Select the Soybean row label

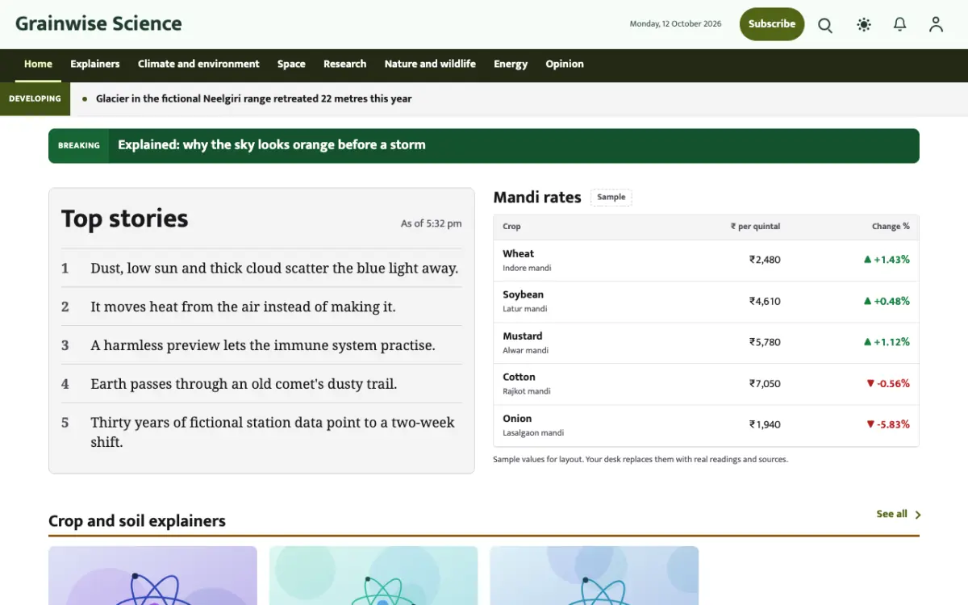[523, 294]
